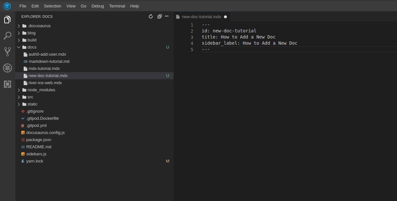Click the Refresh Explorer icon
This screenshot has width=397, height=201.
pyautogui.click(x=151, y=17)
